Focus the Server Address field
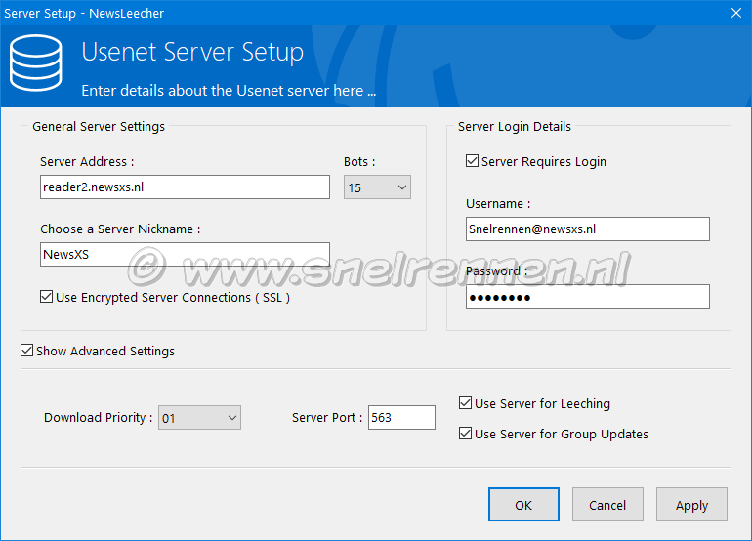752x541 pixels. click(x=185, y=187)
